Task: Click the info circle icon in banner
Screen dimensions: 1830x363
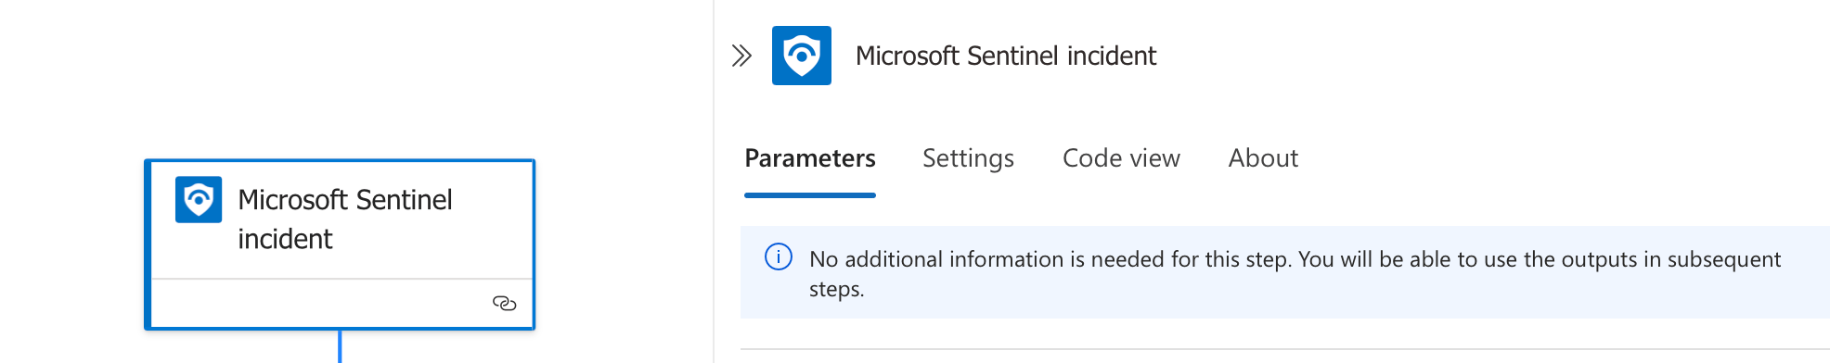Action: 779,257
